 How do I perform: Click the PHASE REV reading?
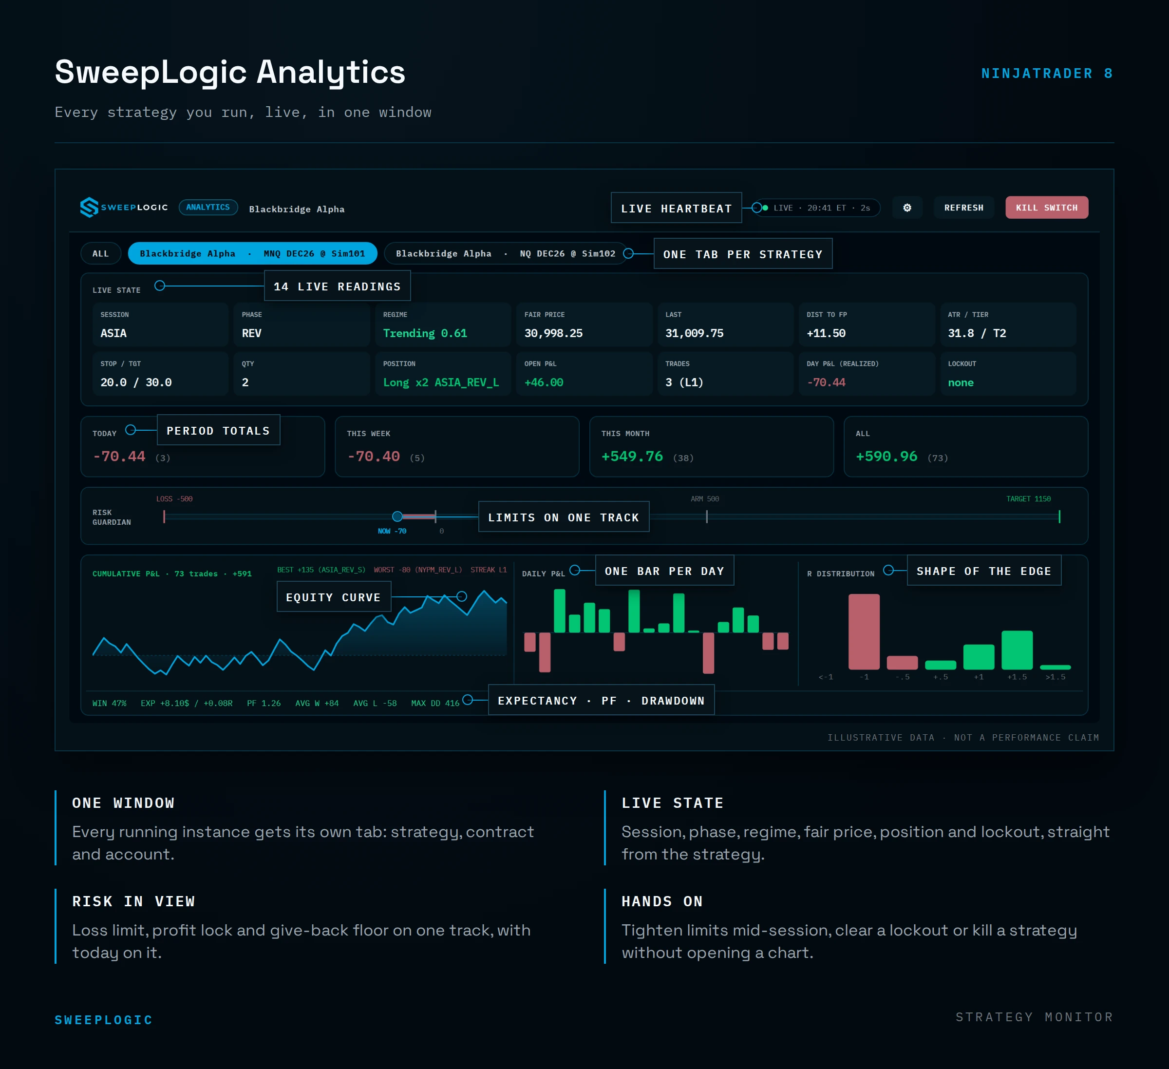coord(302,325)
